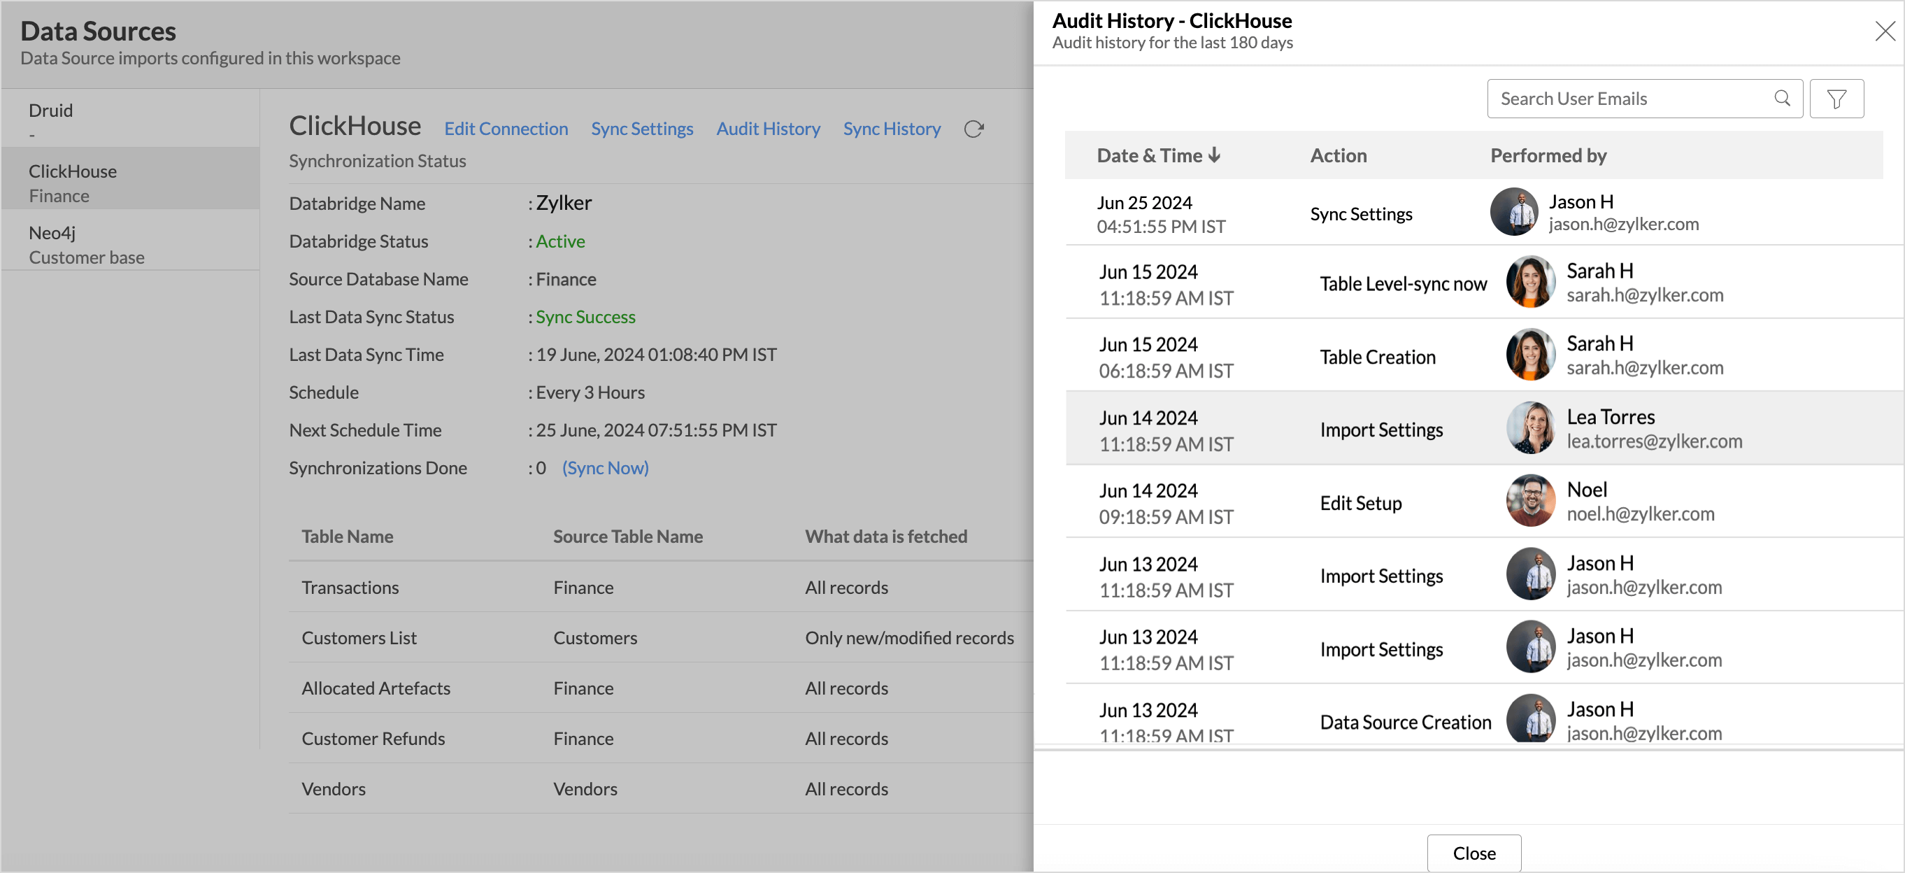Open the Edit Connection link
Screen dimensions: 1905x873
[x=506, y=129]
